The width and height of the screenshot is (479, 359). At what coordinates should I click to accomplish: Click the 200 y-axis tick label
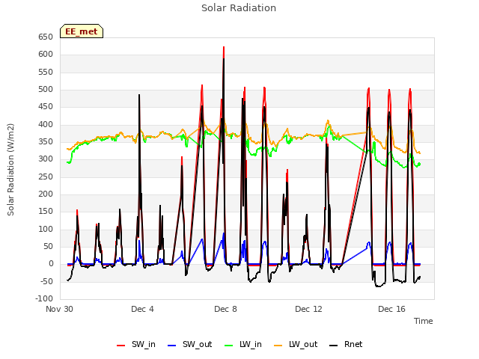46,194
